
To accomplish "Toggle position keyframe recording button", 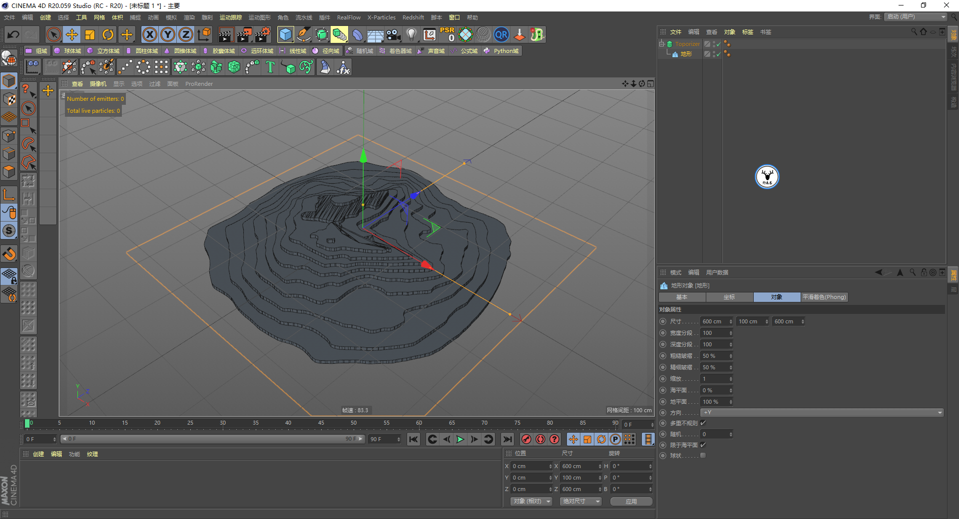I will (573, 439).
